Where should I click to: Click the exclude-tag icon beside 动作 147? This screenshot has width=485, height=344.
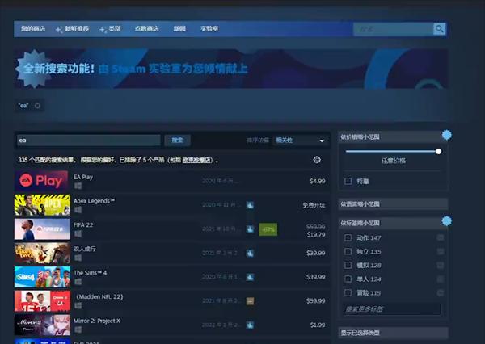coord(441,237)
